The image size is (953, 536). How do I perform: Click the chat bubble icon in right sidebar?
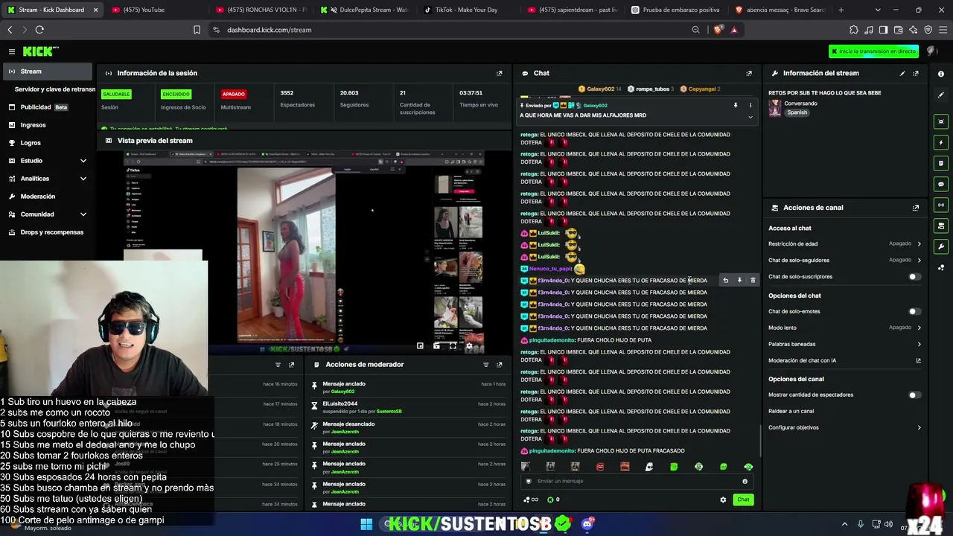coord(941,184)
